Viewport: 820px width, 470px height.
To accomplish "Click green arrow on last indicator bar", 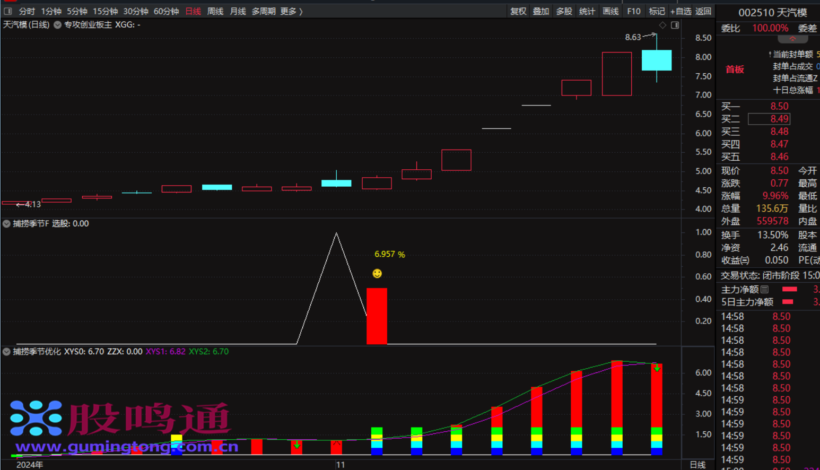I will (657, 368).
